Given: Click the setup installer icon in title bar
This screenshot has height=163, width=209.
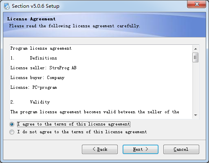Looking at the screenshot, I should pyautogui.click(x=7, y=6).
